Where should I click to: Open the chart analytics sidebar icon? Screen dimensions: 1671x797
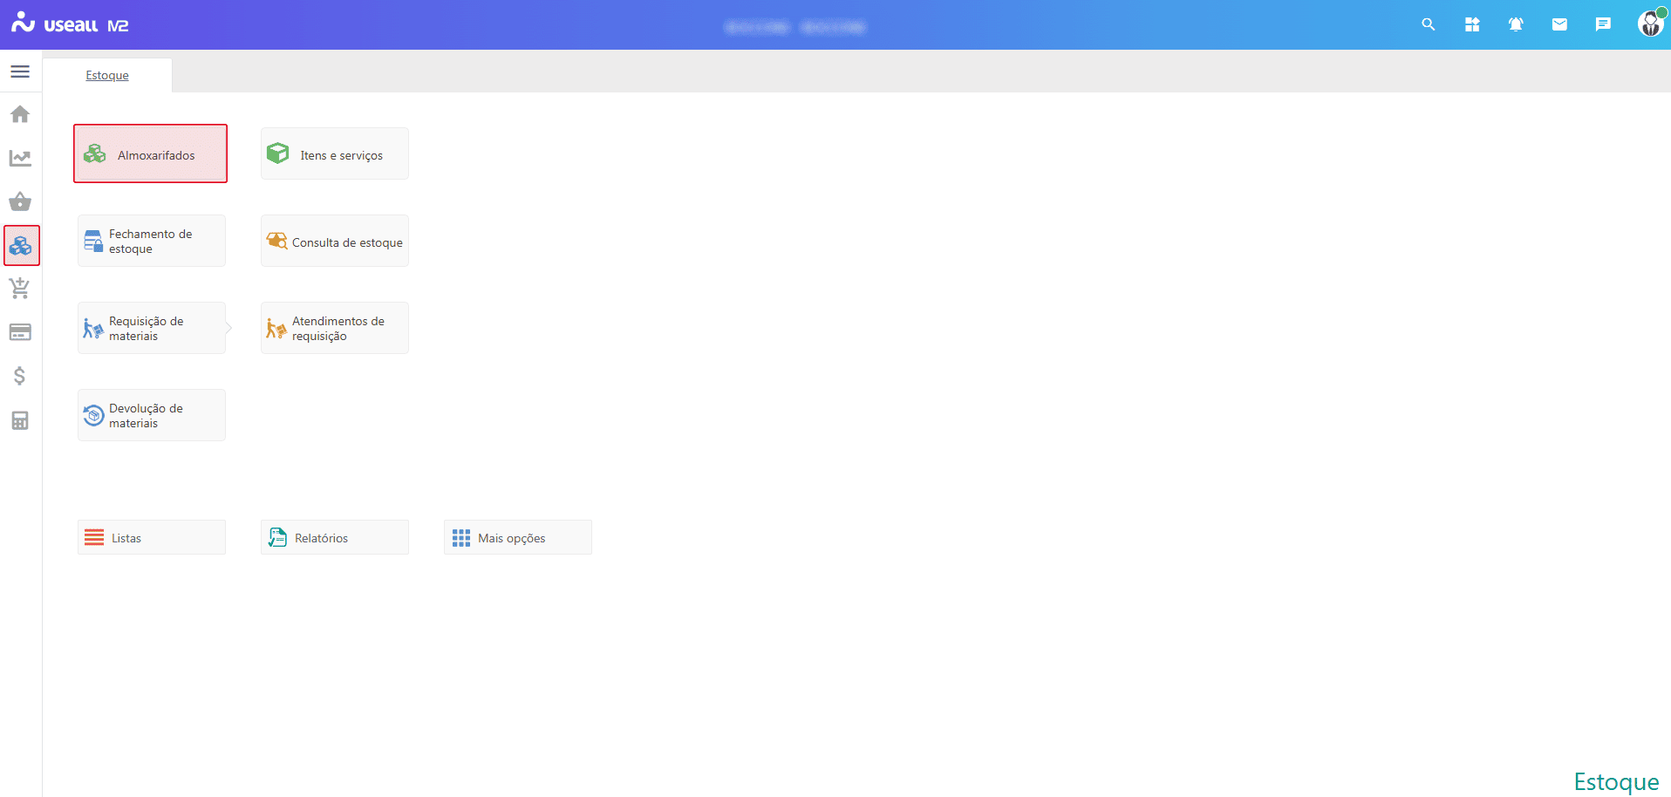pos(20,158)
